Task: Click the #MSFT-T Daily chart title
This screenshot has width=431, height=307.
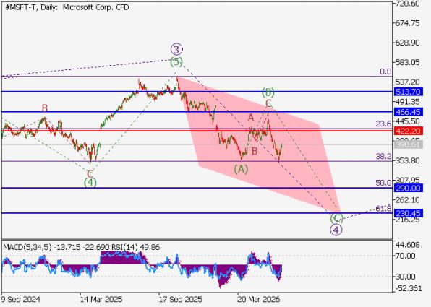Action: 67,7
